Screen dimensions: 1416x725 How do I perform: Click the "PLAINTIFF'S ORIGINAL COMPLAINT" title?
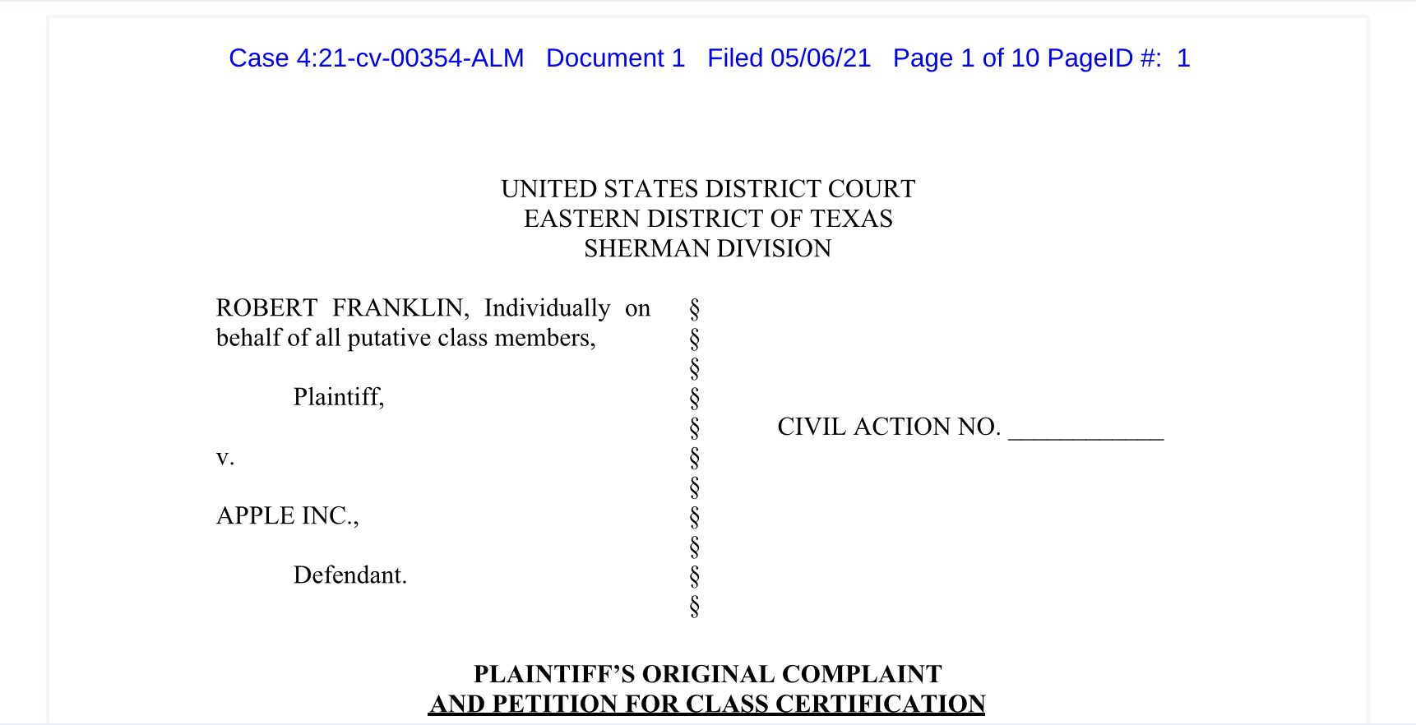[x=707, y=674]
